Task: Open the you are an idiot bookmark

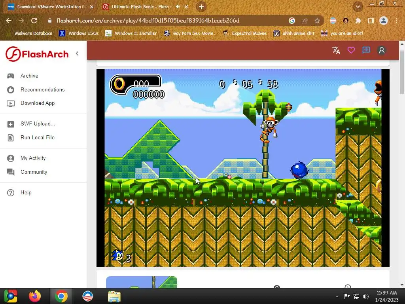Action: coord(342,33)
